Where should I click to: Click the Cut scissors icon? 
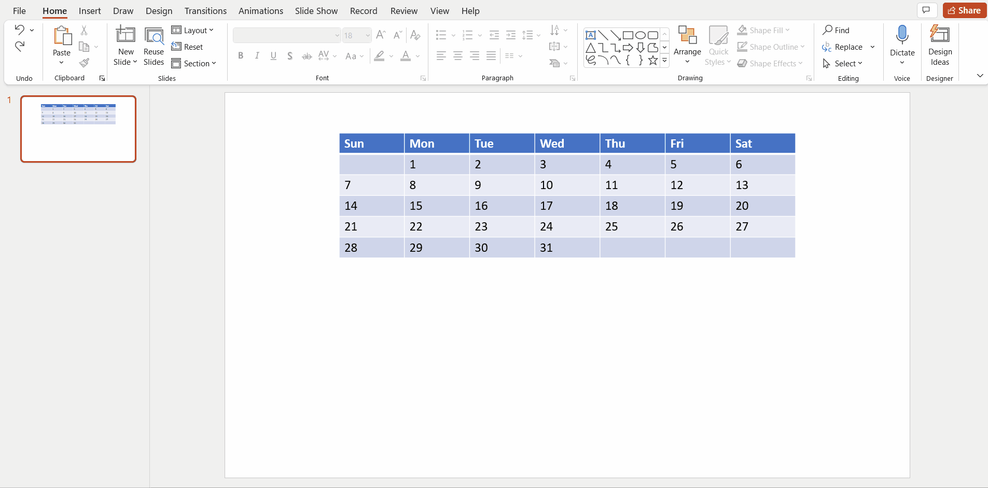point(84,31)
